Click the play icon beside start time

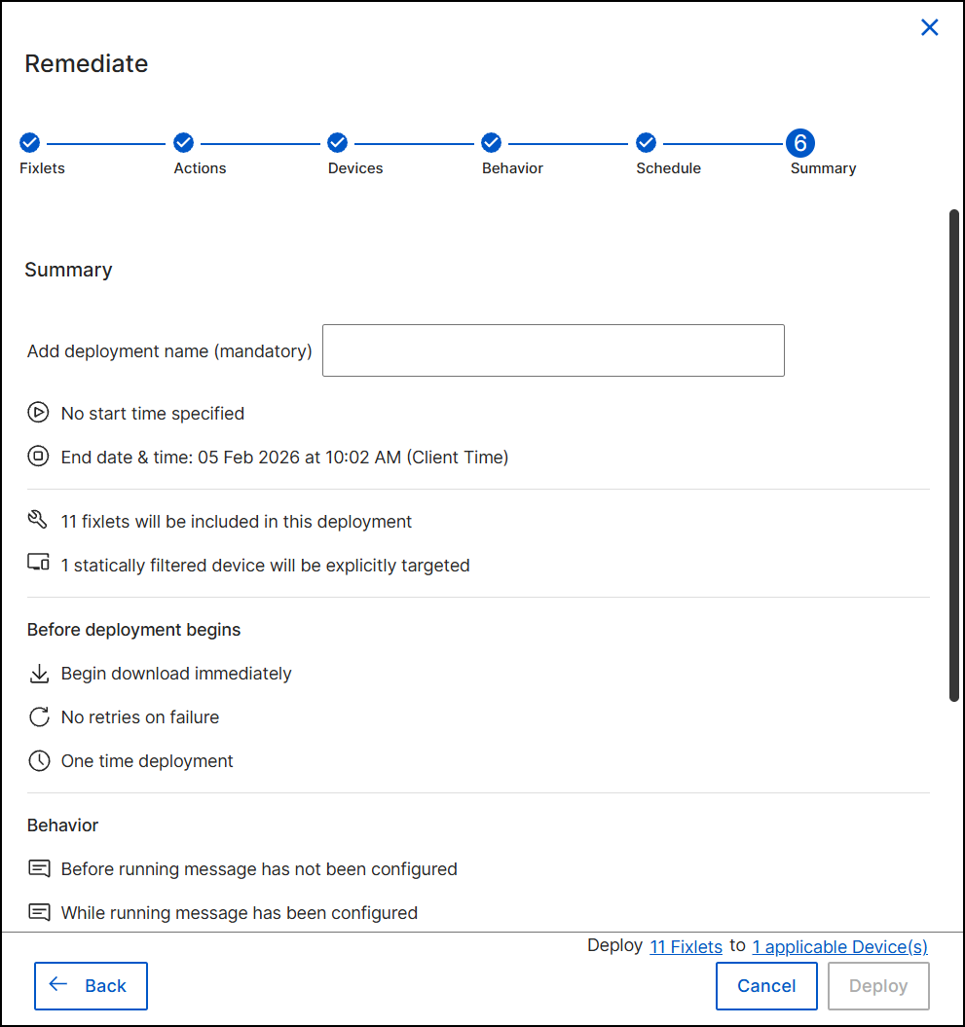[38, 413]
